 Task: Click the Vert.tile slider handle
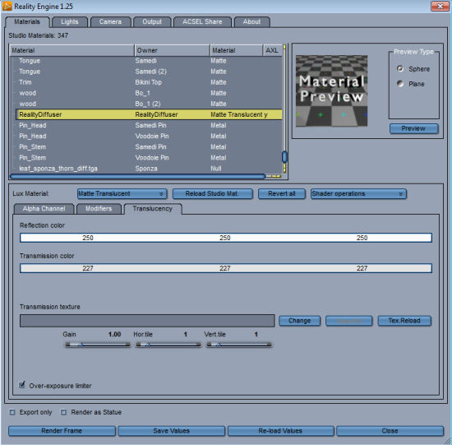pyautogui.click(x=219, y=345)
